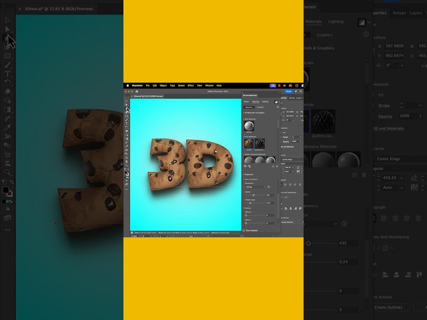The image size is (427, 320).
Task: Collapse Adobe Substance Materials section
Action: tap(244, 154)
